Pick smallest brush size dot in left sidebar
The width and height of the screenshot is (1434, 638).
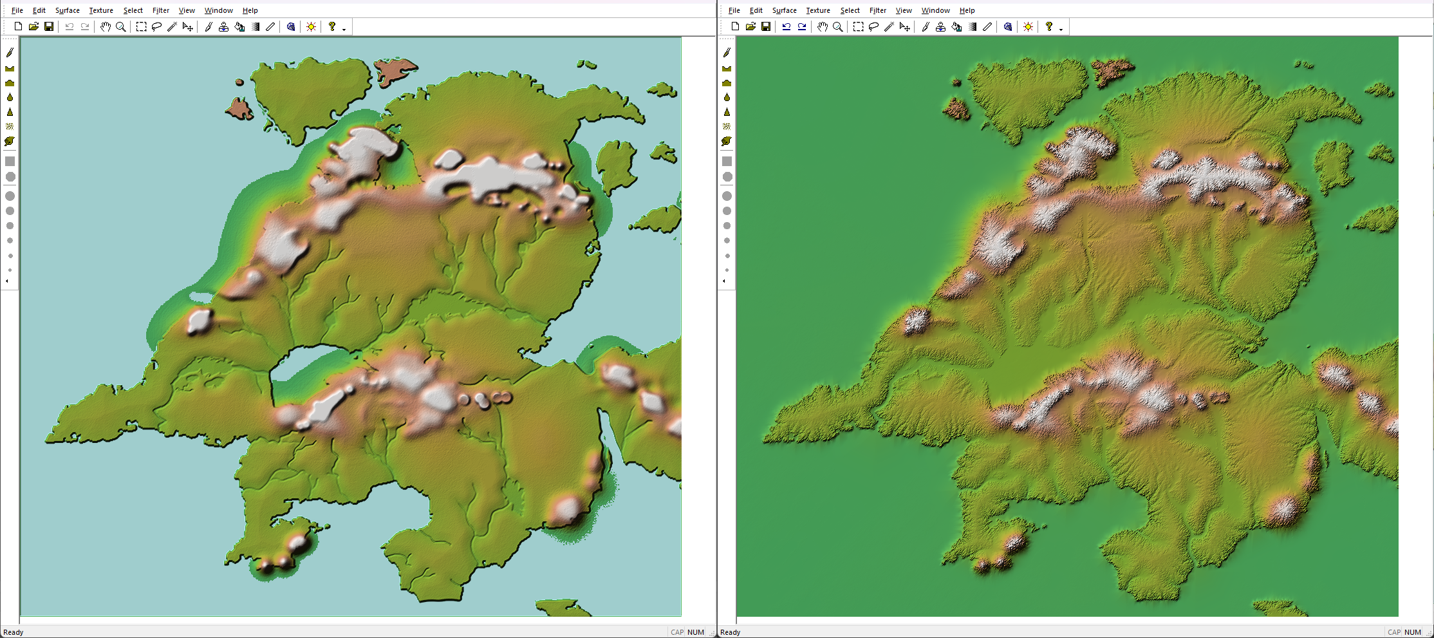pos(10,270)
